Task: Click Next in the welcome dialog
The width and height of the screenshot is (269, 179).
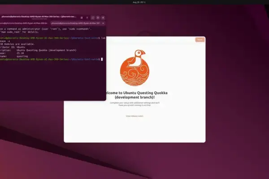Action: 200,39
